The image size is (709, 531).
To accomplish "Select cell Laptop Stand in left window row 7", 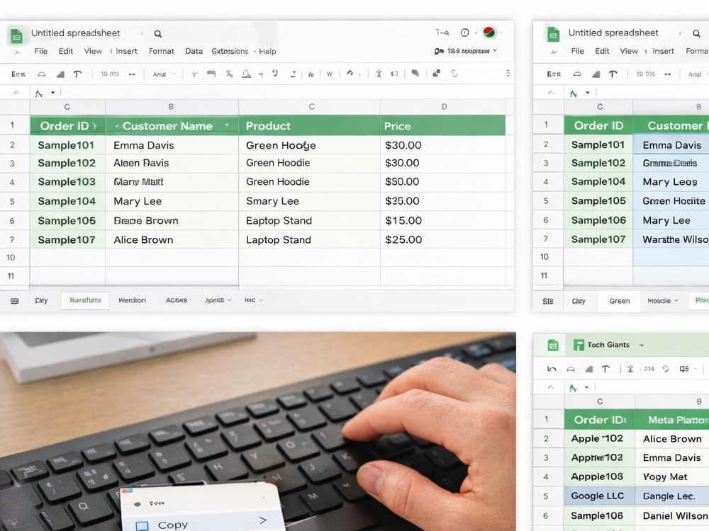I will 309,240.
